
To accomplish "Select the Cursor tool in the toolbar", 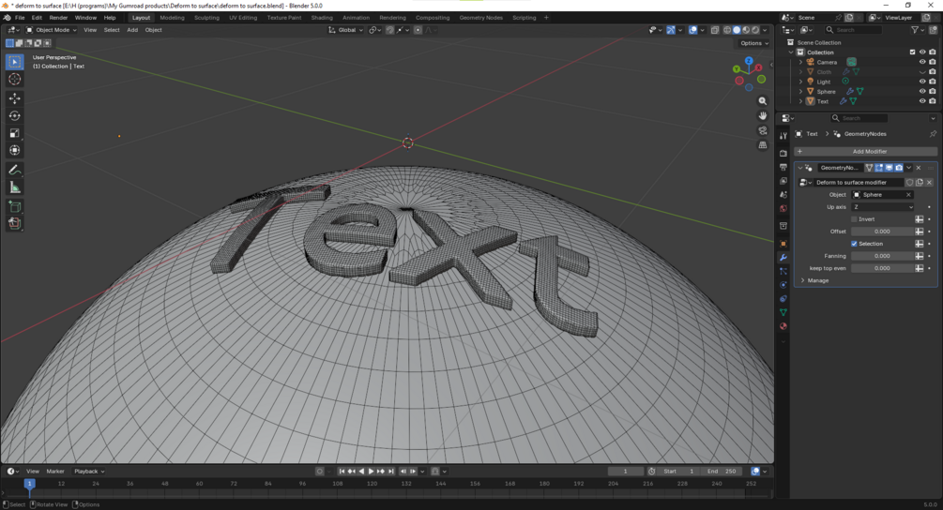I will tap(15, 80).
